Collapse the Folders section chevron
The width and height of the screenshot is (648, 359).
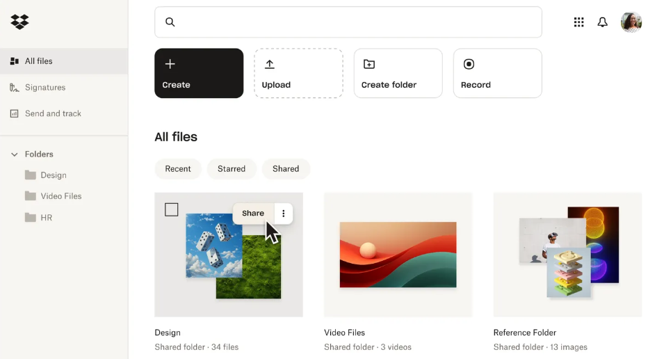pyautogui.click(x=14, y=154)
